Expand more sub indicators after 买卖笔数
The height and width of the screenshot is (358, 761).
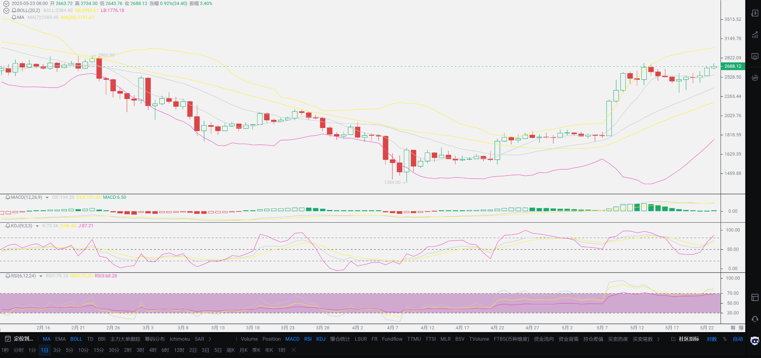(x=659, y=339)
